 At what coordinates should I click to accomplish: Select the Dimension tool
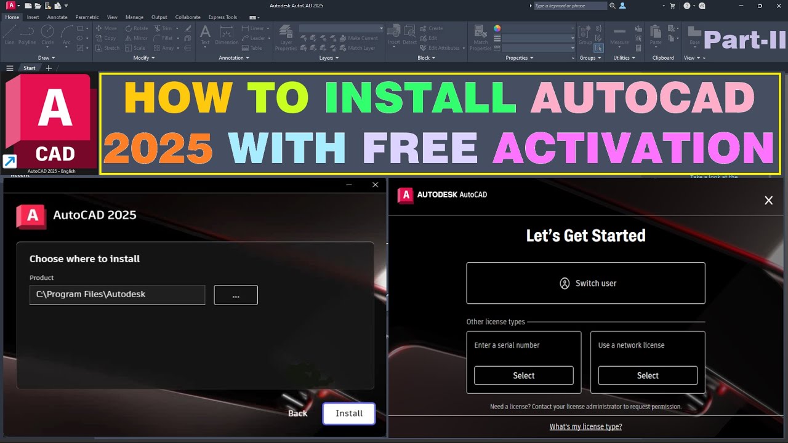coord(227,35)
